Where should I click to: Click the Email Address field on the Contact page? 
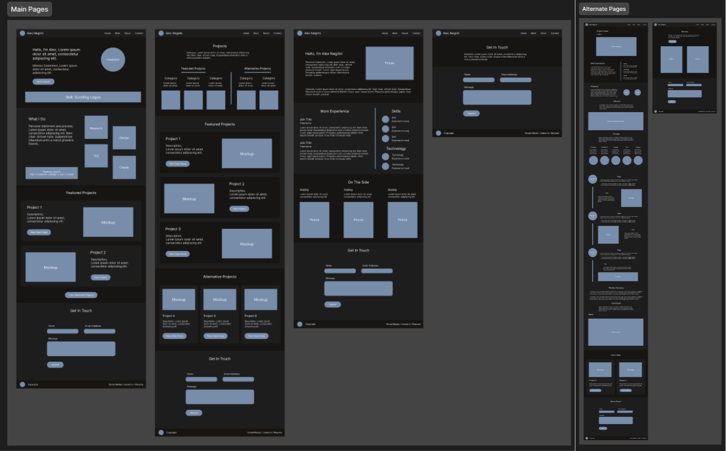(516, 80)
